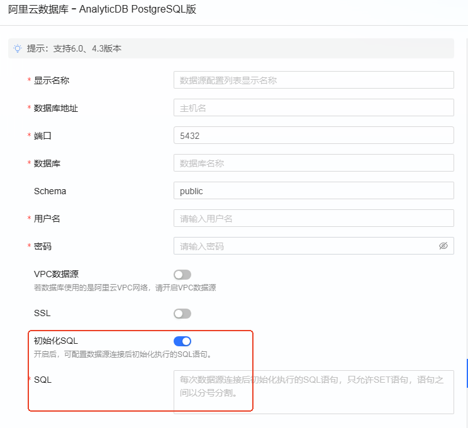Click the 端口 field showing 5432
Viewport: 468px width, 428px height.
[x=313, y=135]
